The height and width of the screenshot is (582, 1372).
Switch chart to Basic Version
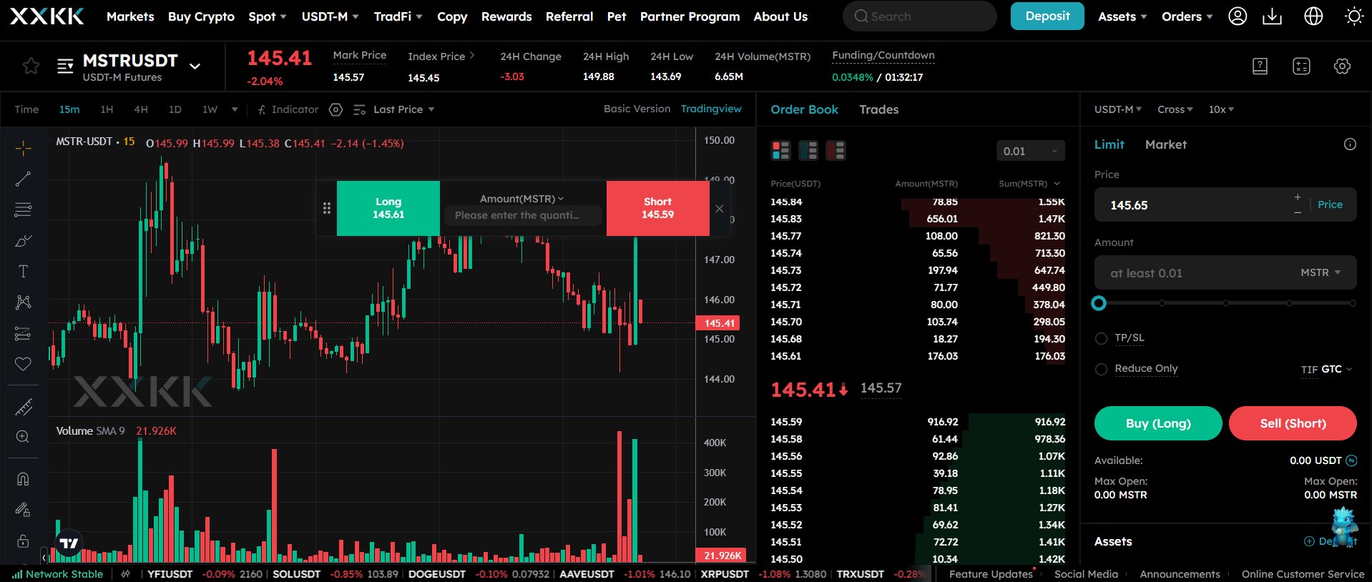[637, 109]
